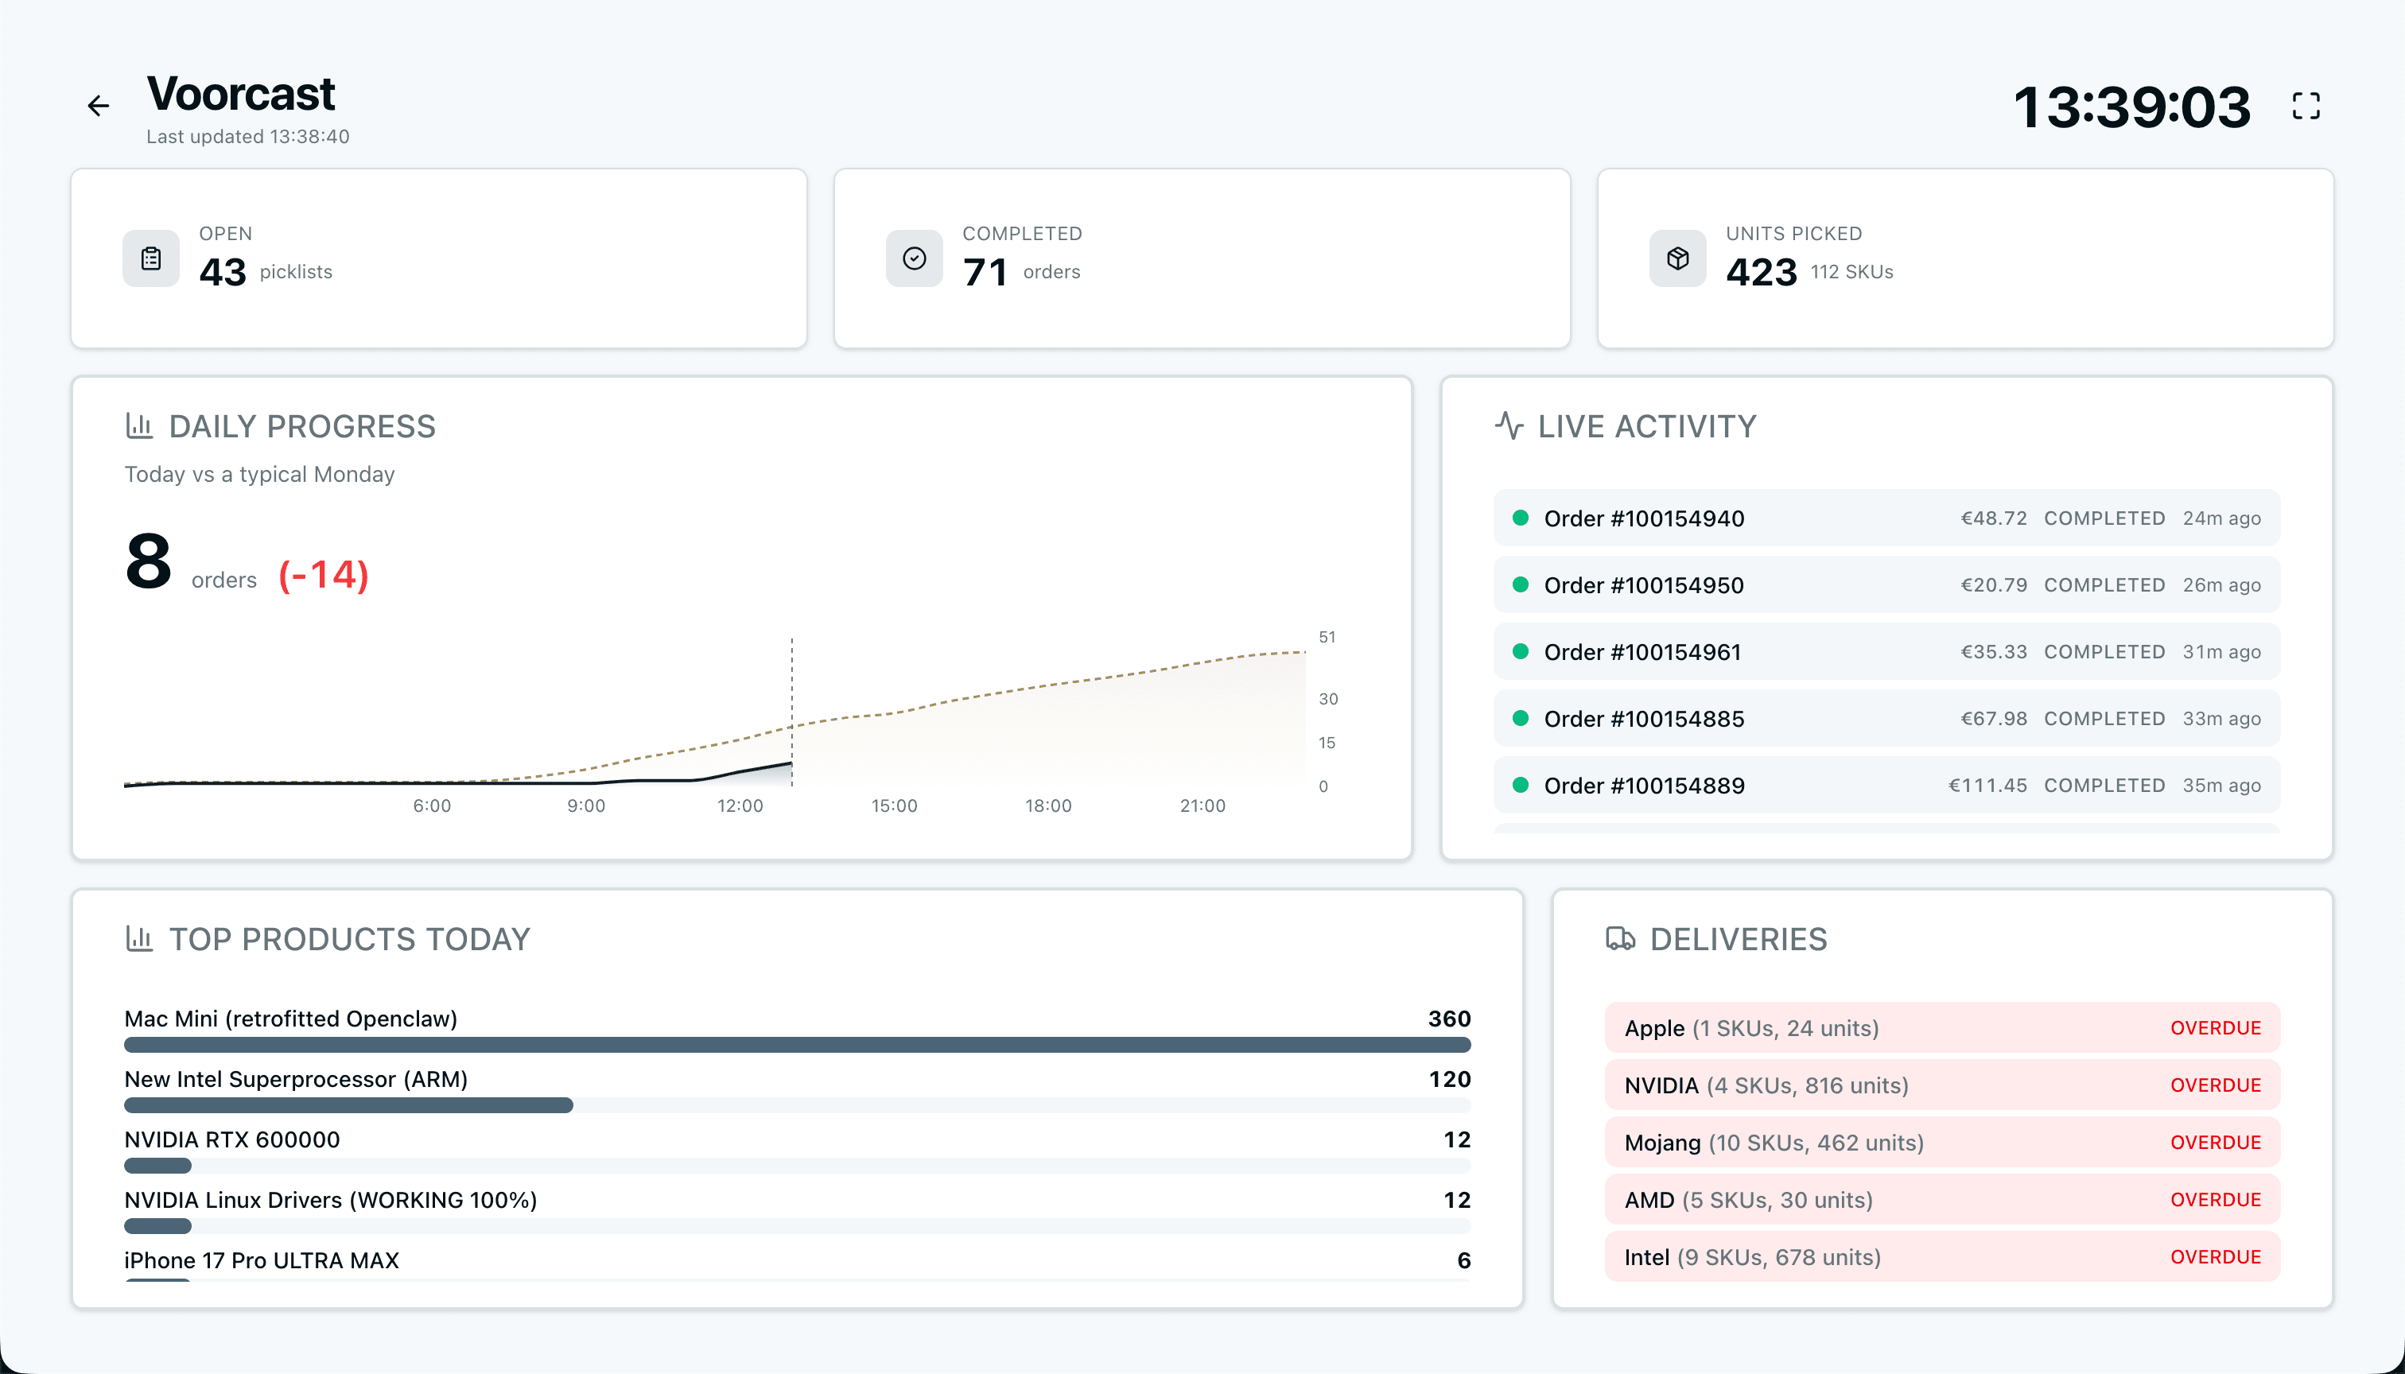The image size is (2405, 1374).
Task: Click the activity pulse icon beside LIVE ACTIVITY
Action: pos(1509,425)
